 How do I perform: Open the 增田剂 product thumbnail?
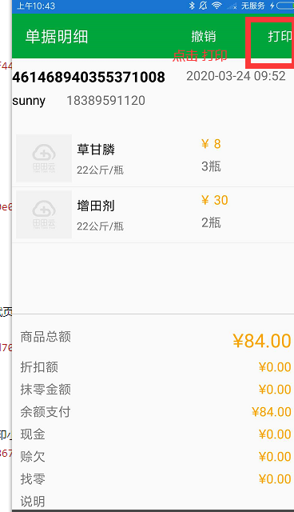point(44,214)
